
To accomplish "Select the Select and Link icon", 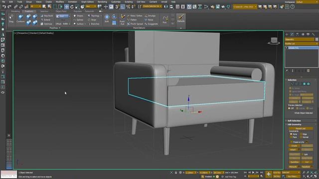I will pos(15,6).
